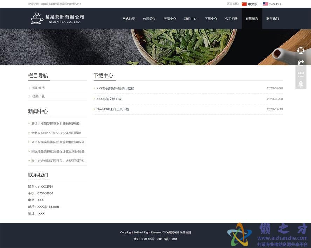Select the teacup logo of Qimen Tea Co.

click(36, 18)
